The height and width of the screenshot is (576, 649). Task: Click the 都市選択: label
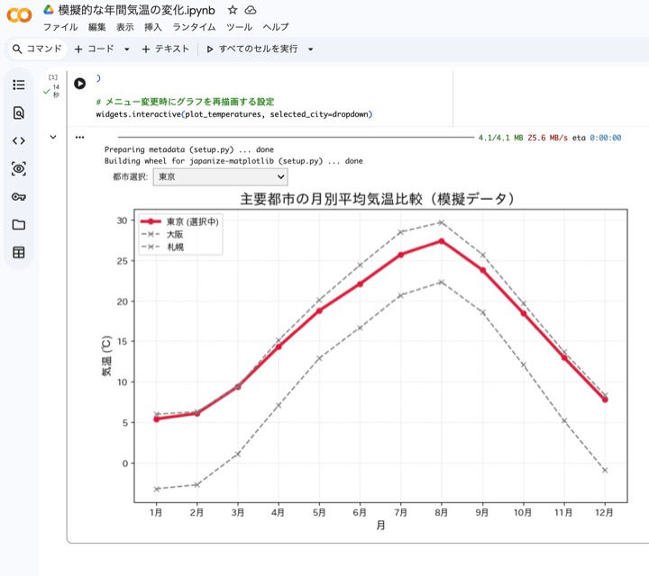pos(131,176)
